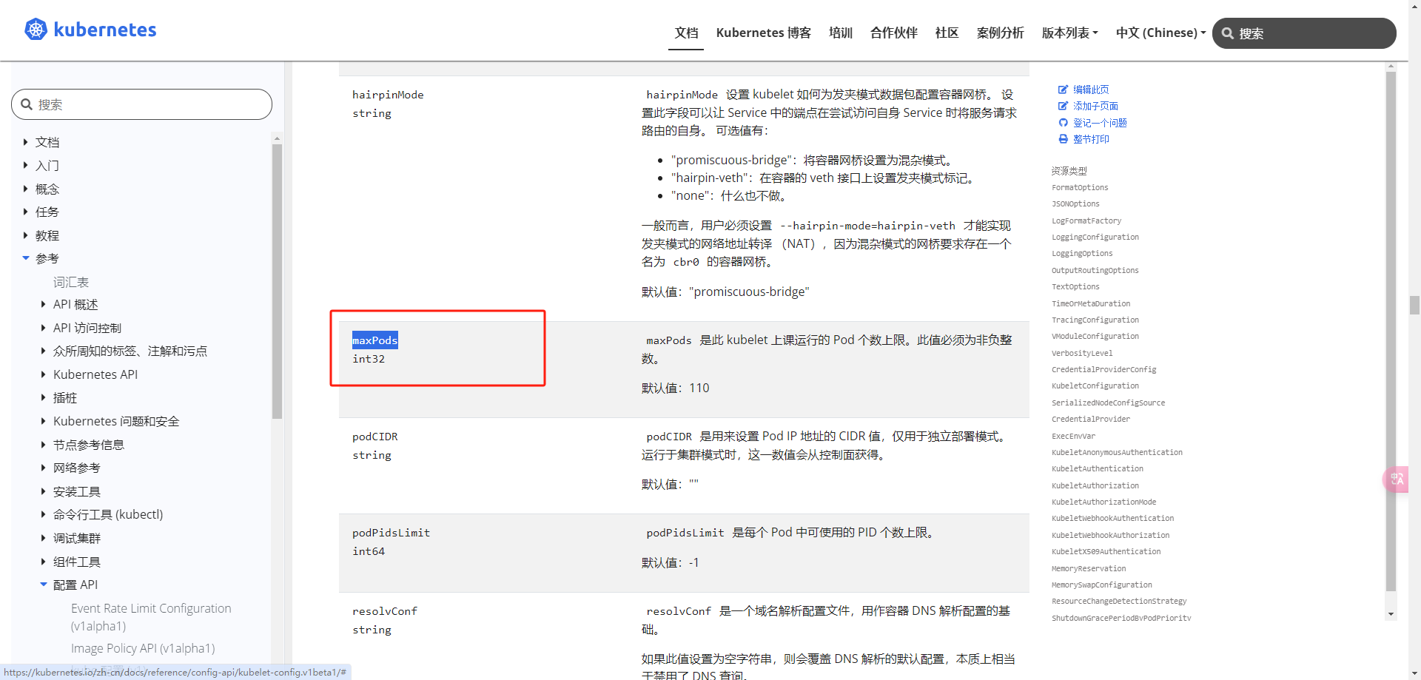Click the edit icon beside 编辑此页
This screenshot has width=1421, height=680.
(1063, 90)
